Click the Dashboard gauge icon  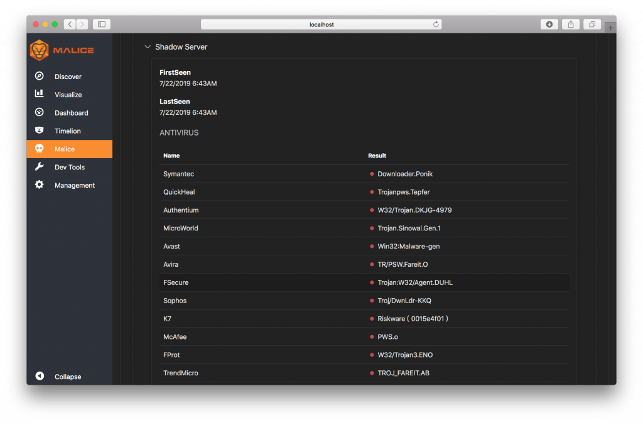tap(40, 112)
